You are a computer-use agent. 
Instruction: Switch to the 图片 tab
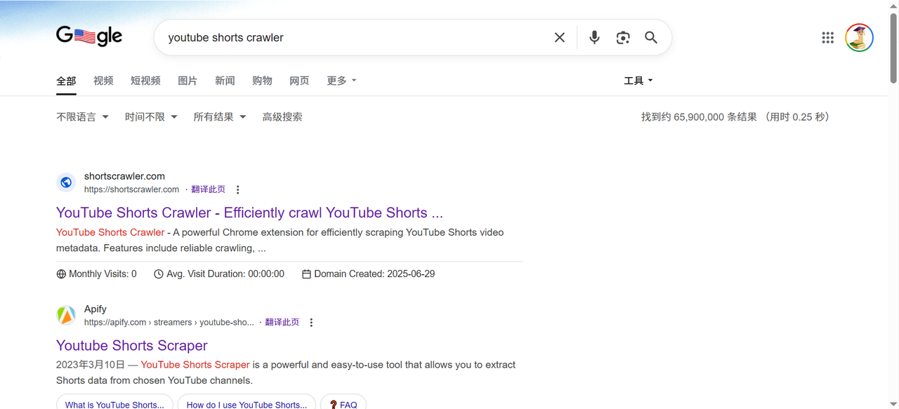[188, 81]
